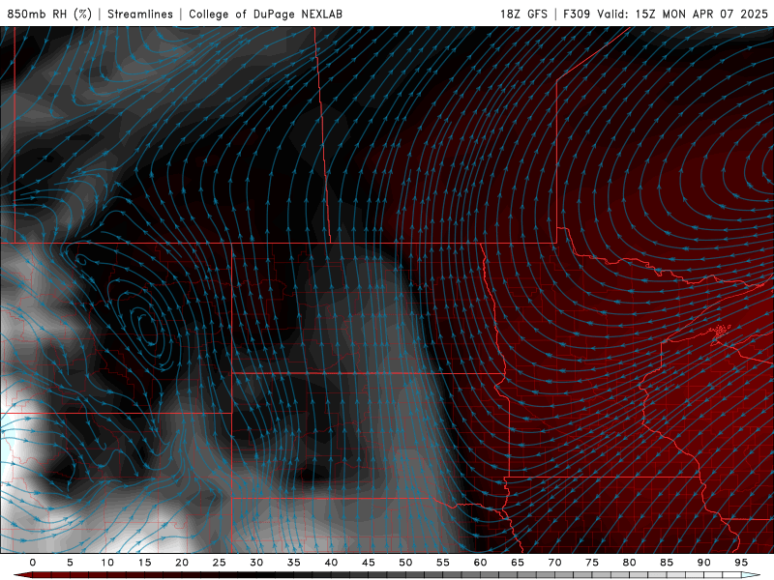
Task: Click the '50' value on the color scale
Action: (x=405, y=563)
